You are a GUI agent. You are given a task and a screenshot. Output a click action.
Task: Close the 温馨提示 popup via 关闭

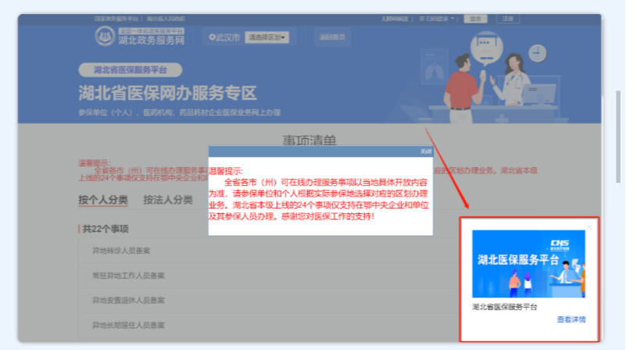tap(426, 152)
